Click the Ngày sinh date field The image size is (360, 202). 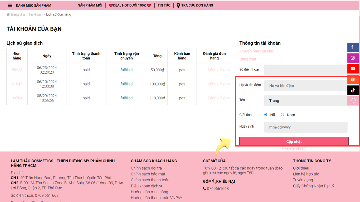pos(306,127)
